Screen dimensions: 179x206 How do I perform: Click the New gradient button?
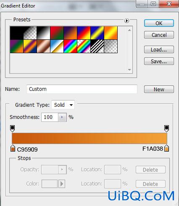tap(159, 89)
